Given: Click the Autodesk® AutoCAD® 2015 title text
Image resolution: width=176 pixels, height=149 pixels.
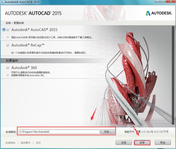Looking at the screenshot, I should [34, 30].
